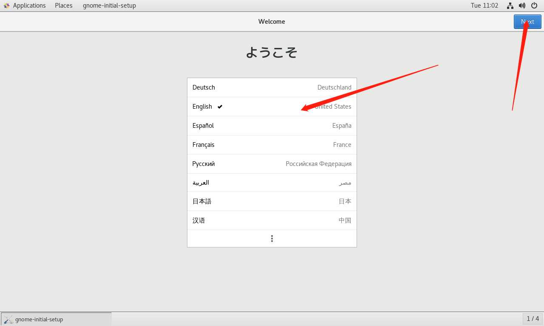This screenshot has height=326, width=544.
Task: Click the volume speaker icon
Action: (x=522, y=6)
